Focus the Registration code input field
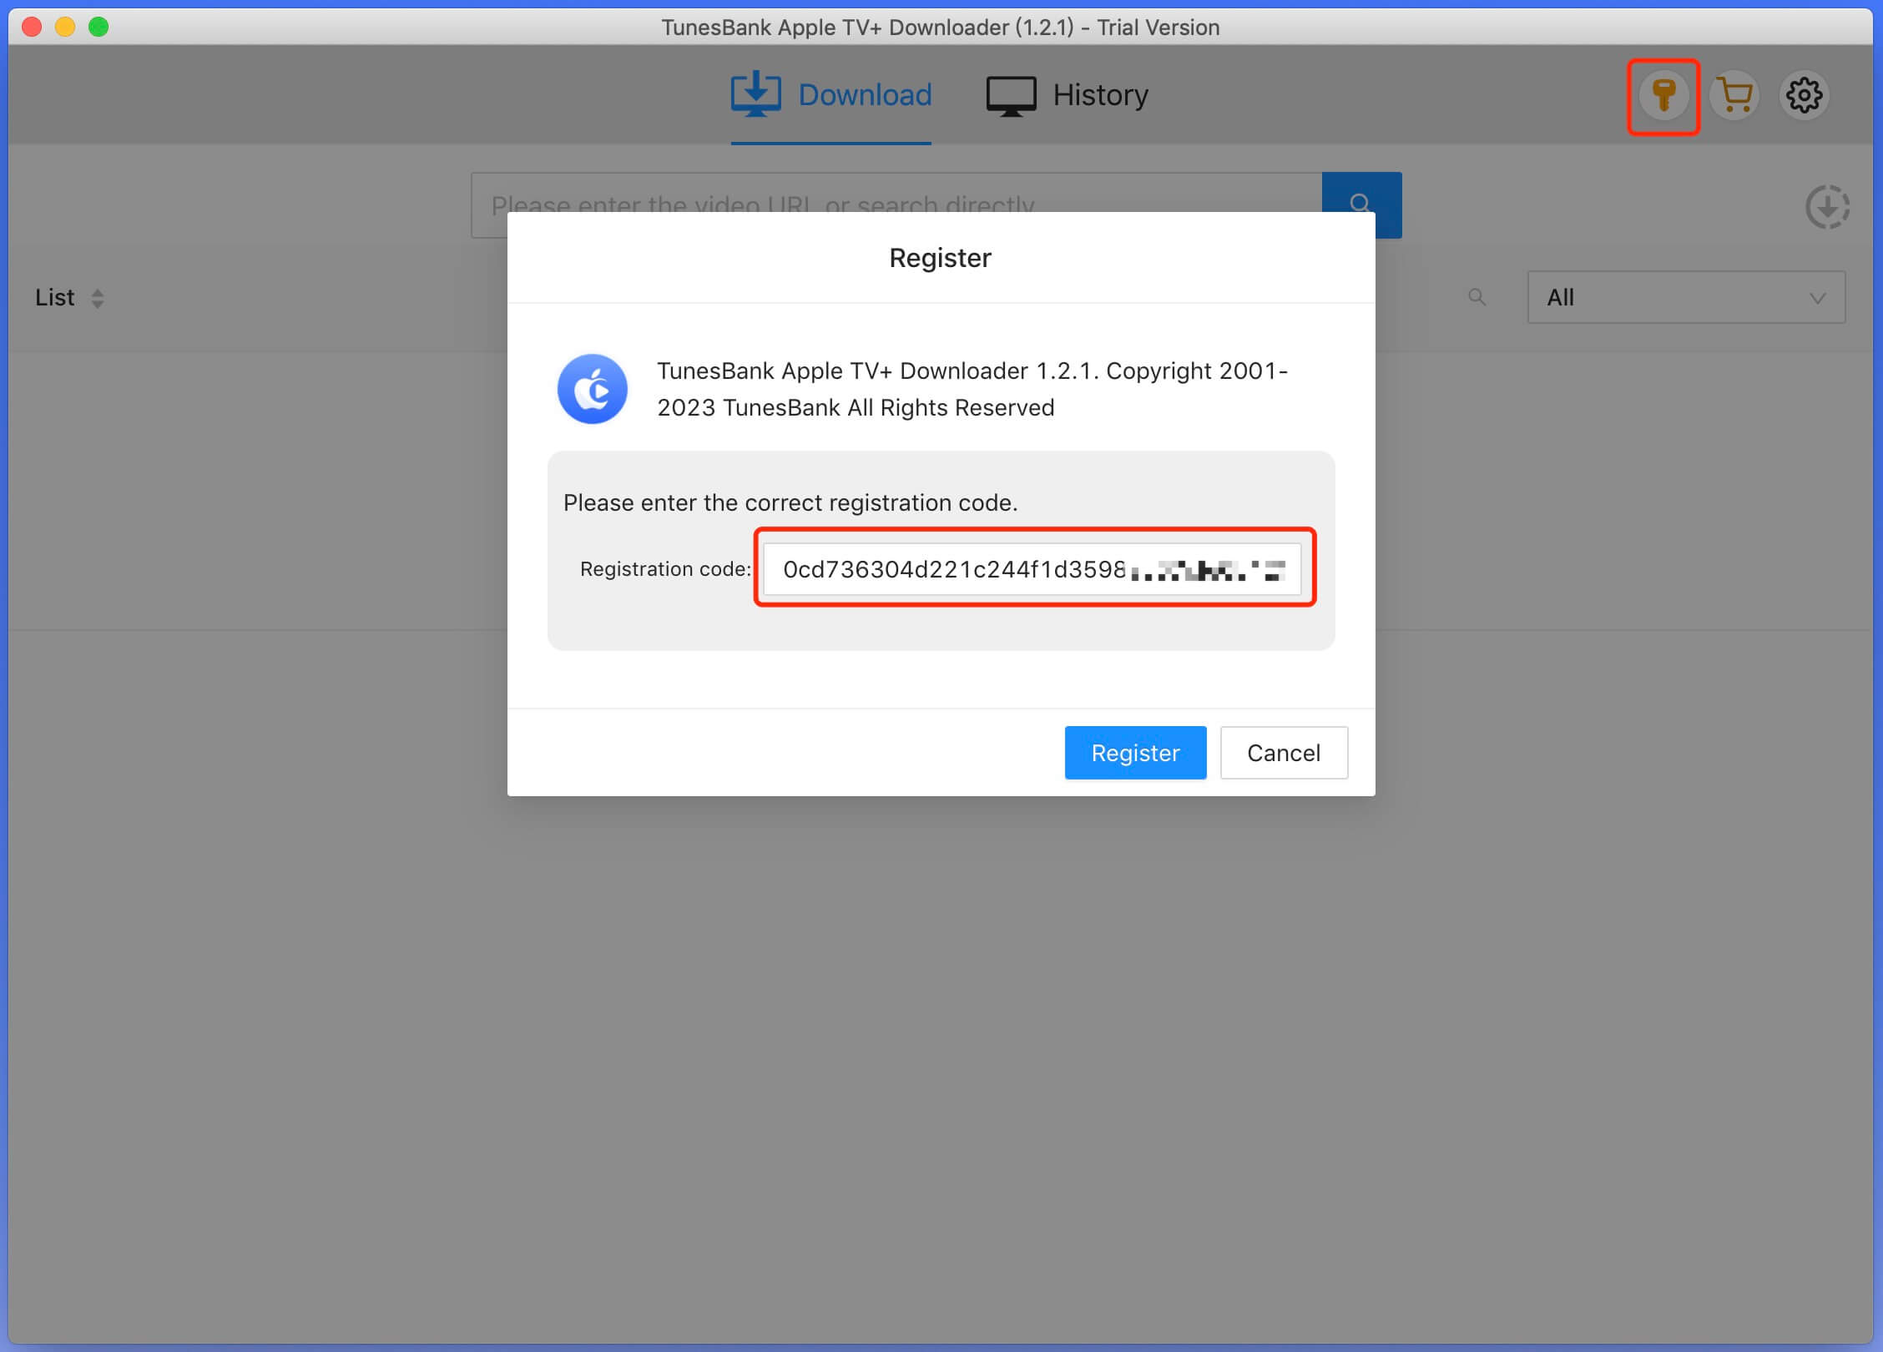This screenshot has height=1352, width=1883. click(x=1032, y=569)
